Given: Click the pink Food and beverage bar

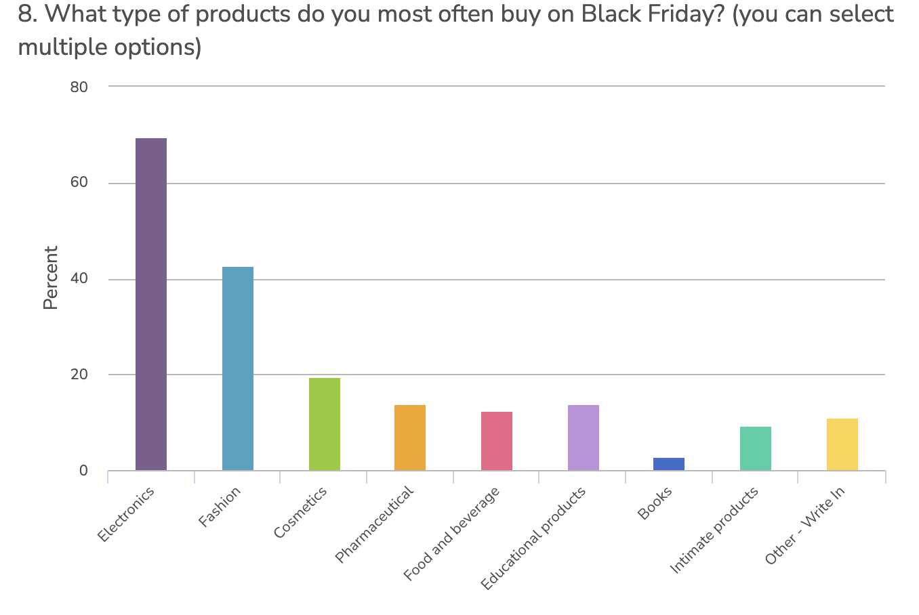Looking at the screenshot, I should [x=497, y=441].
